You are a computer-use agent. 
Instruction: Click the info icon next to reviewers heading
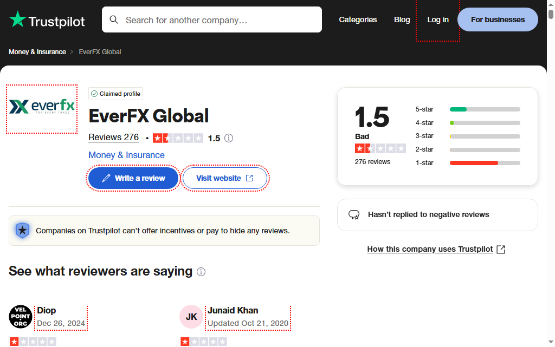pos(201,272)
